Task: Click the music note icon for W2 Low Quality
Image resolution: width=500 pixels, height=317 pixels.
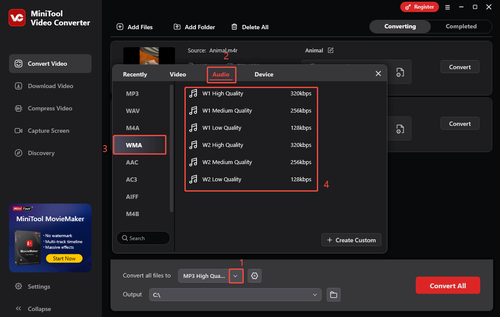Action: 193,180
